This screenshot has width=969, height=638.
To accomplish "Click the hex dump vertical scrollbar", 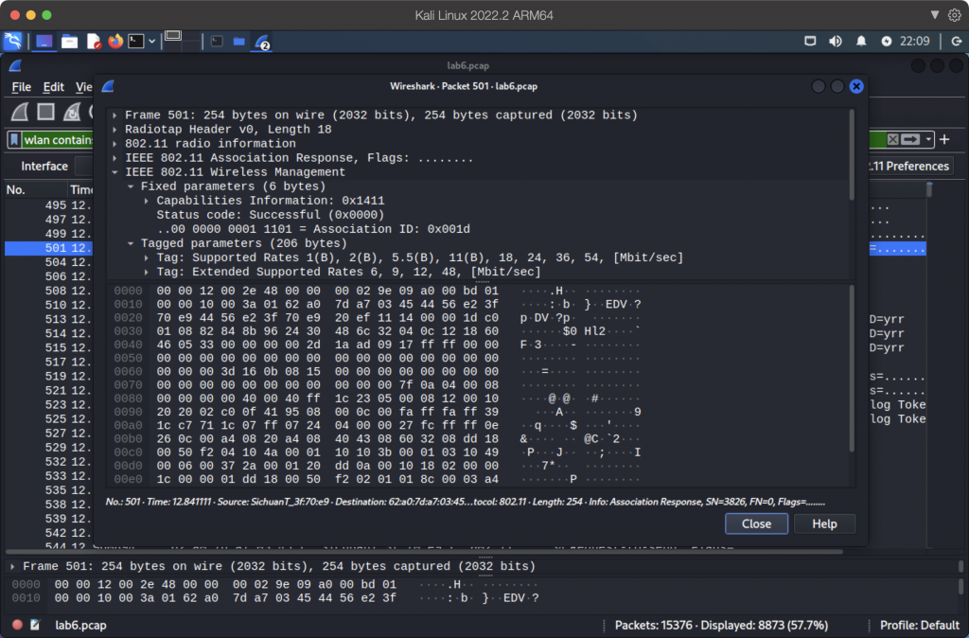I will (x=852, y=368).
